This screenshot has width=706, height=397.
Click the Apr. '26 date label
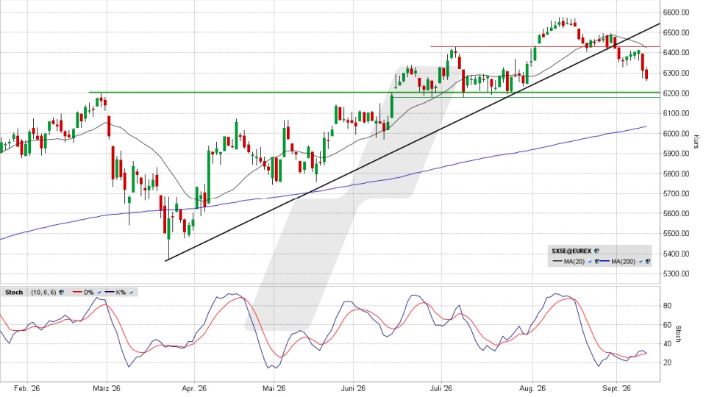[194, 388]
